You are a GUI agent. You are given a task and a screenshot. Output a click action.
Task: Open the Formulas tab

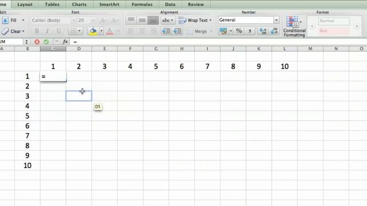(x=142, y=5)
